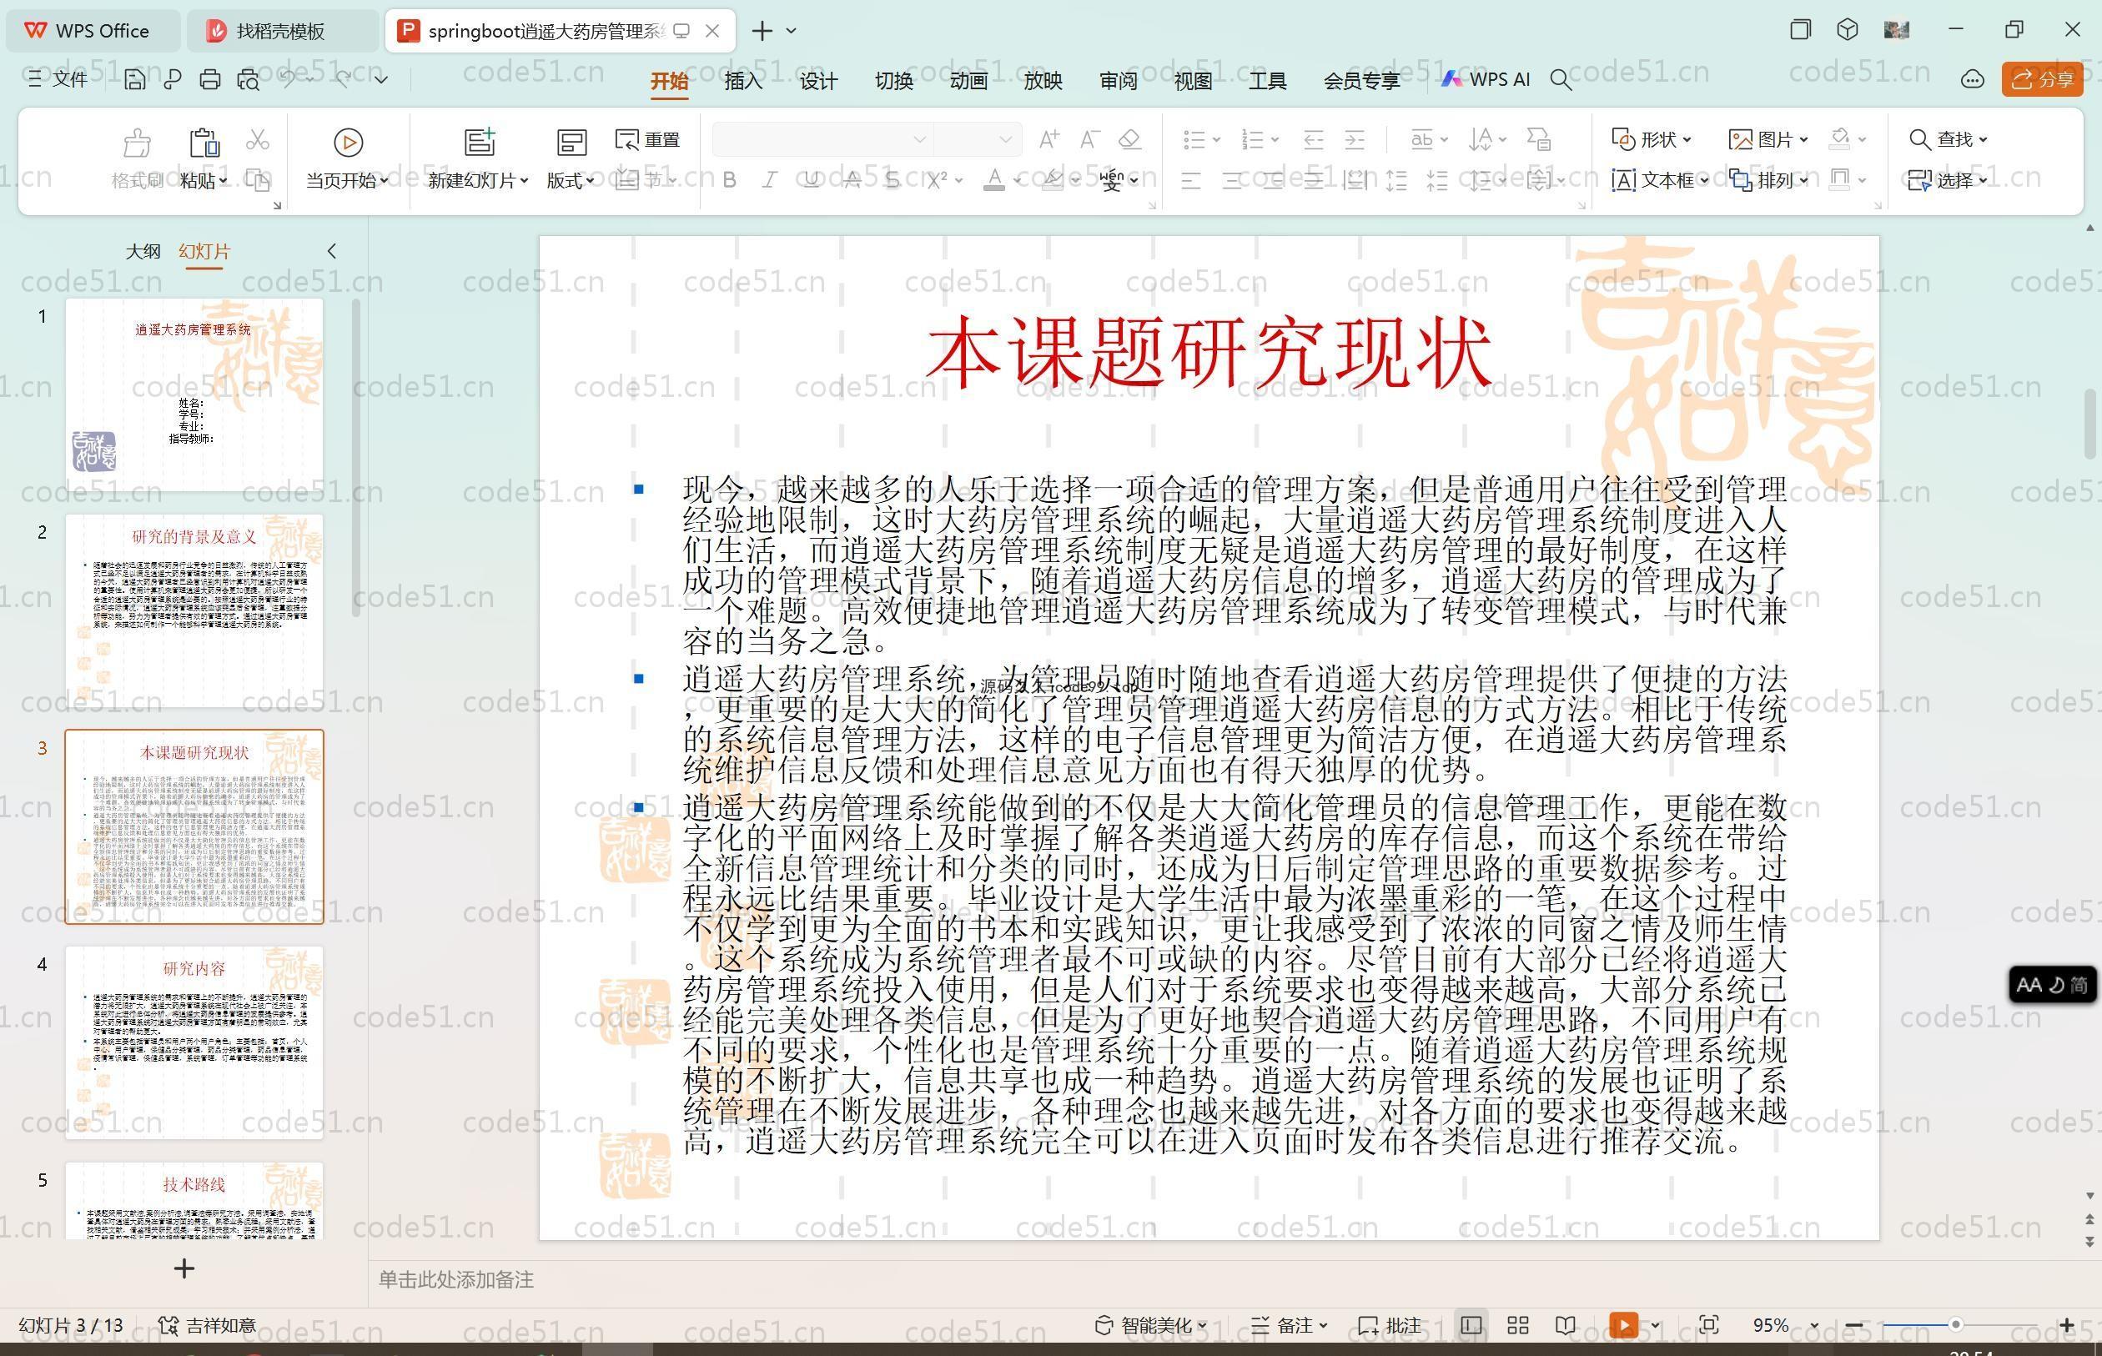The height and width of the screenshot is (1356, 2102).
Task: Click the font color A swatch
Action: click(x=994, y=180)
